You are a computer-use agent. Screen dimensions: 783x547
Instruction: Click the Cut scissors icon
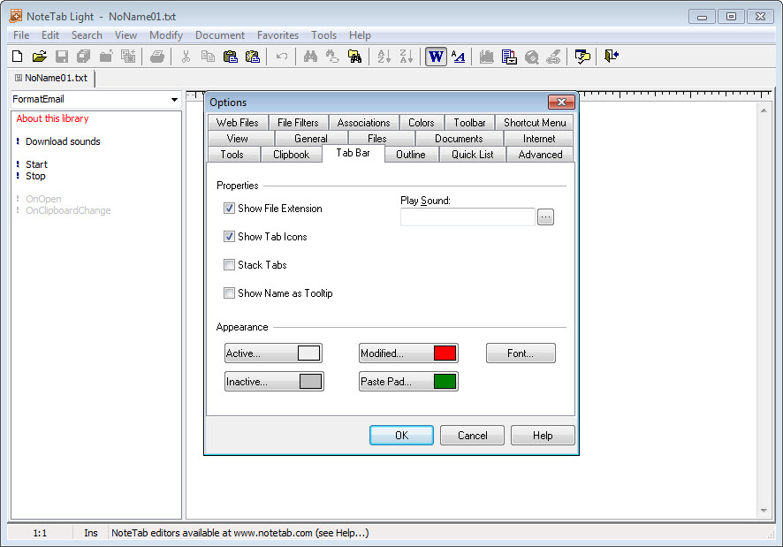coord(186,57)
